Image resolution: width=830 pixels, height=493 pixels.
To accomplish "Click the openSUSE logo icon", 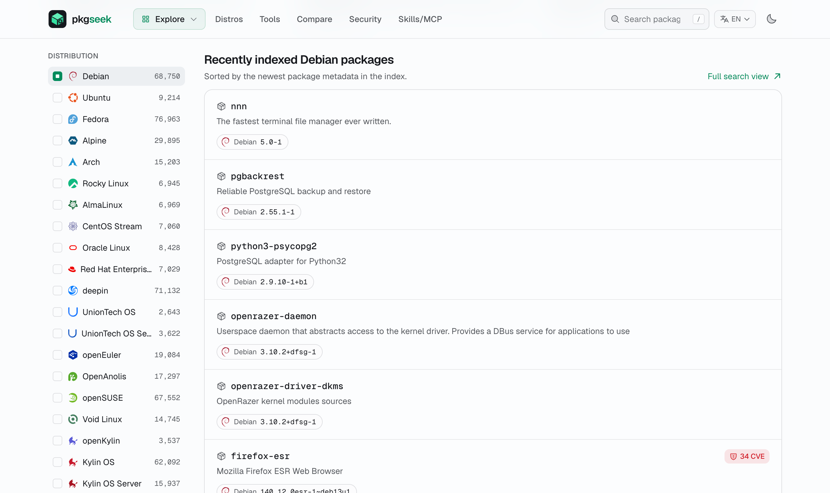I will coord(73,398).
